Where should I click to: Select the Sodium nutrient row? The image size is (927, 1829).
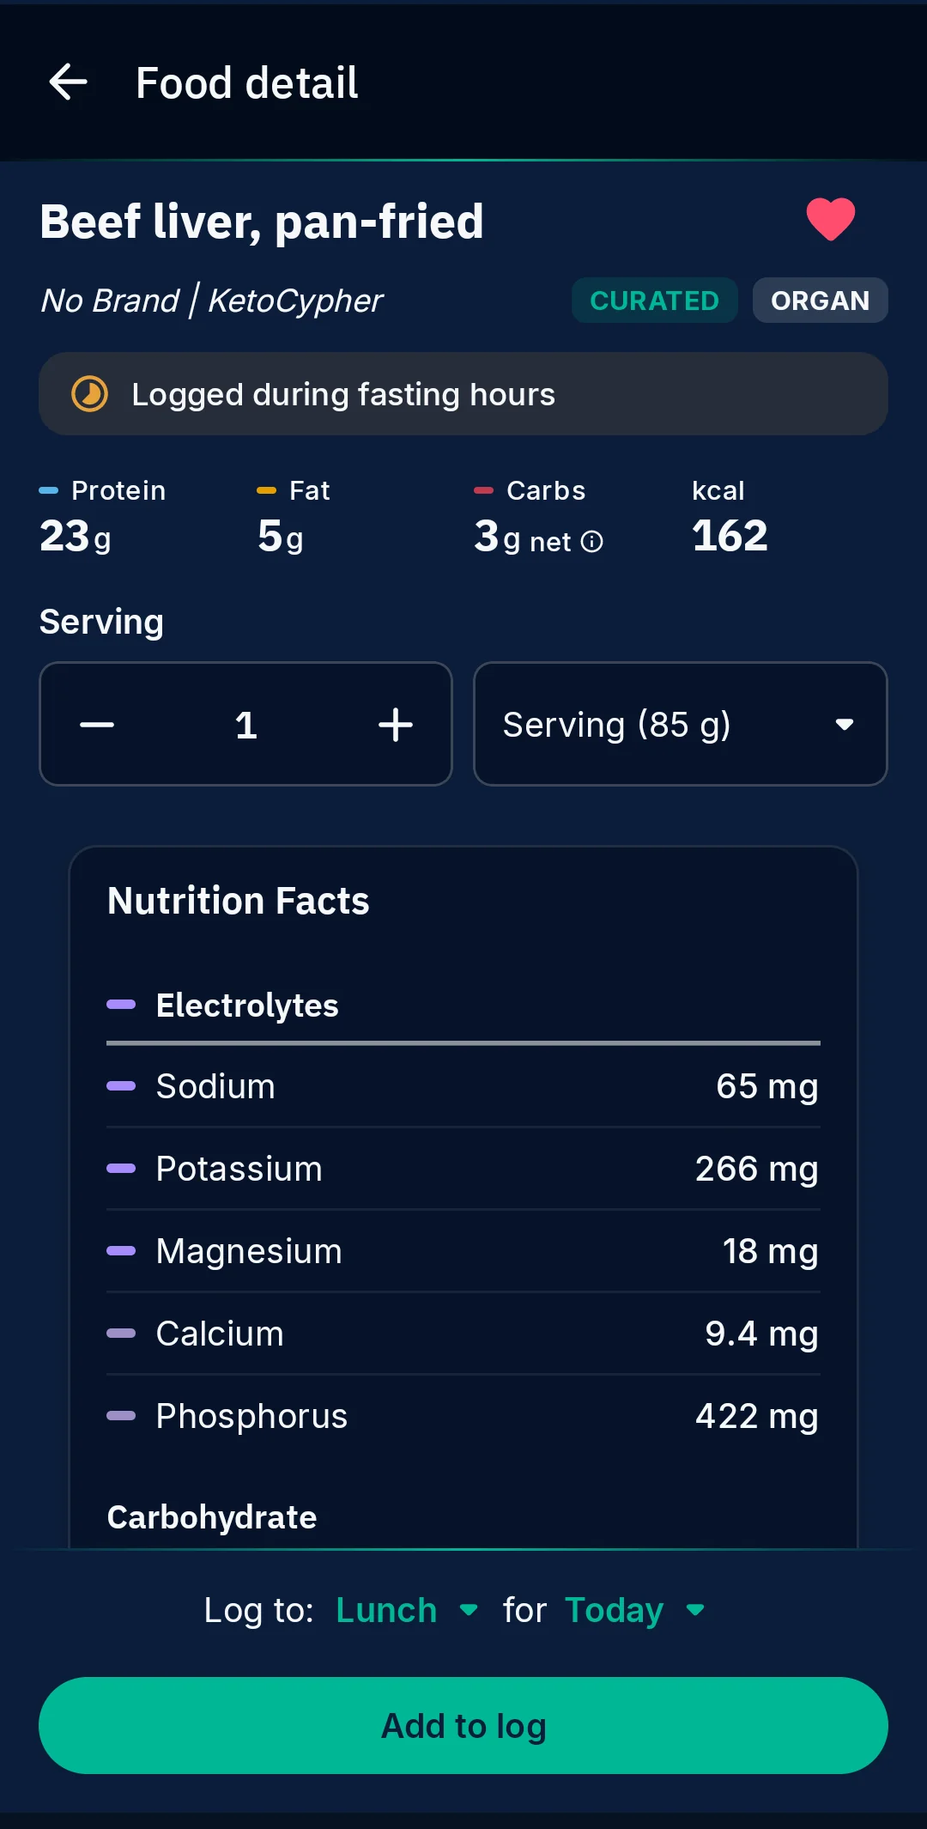(x=463, y=1086)
